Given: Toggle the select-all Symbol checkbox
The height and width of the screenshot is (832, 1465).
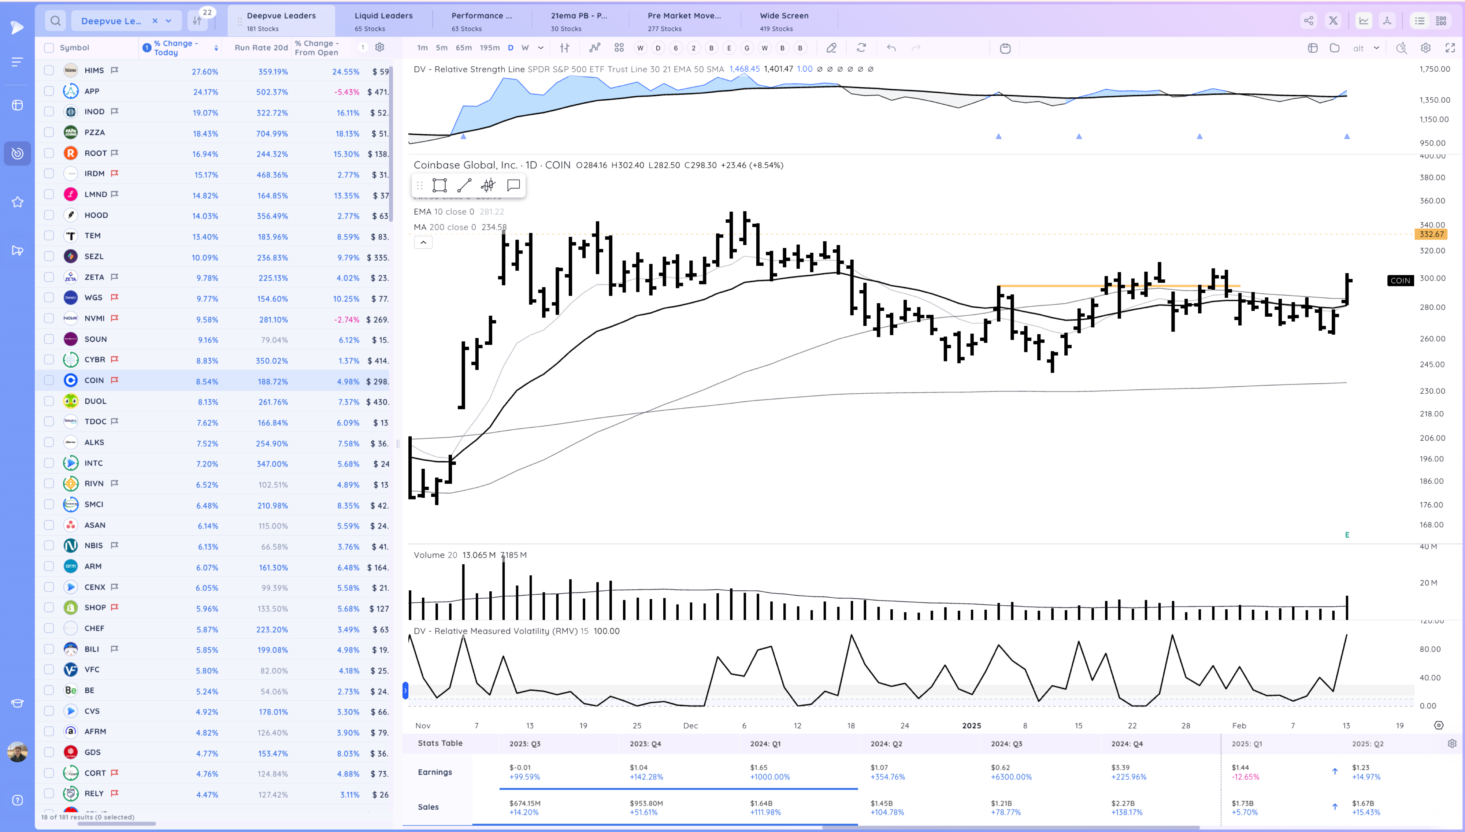Looking at the screenshot, I should point(49,48).
